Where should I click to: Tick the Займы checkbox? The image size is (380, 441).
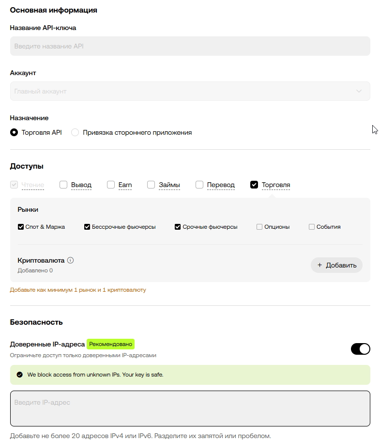(151, 185)
